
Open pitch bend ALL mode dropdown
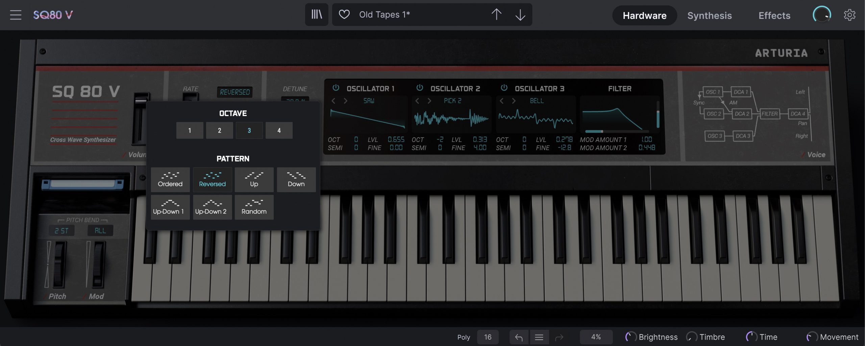coord(100,231)
